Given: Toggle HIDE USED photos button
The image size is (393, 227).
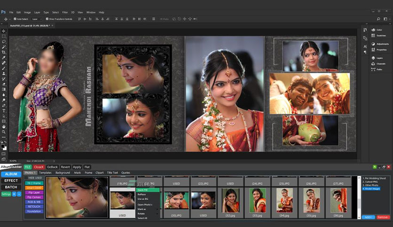Looking at the screenshot, I should click(35, 178).
